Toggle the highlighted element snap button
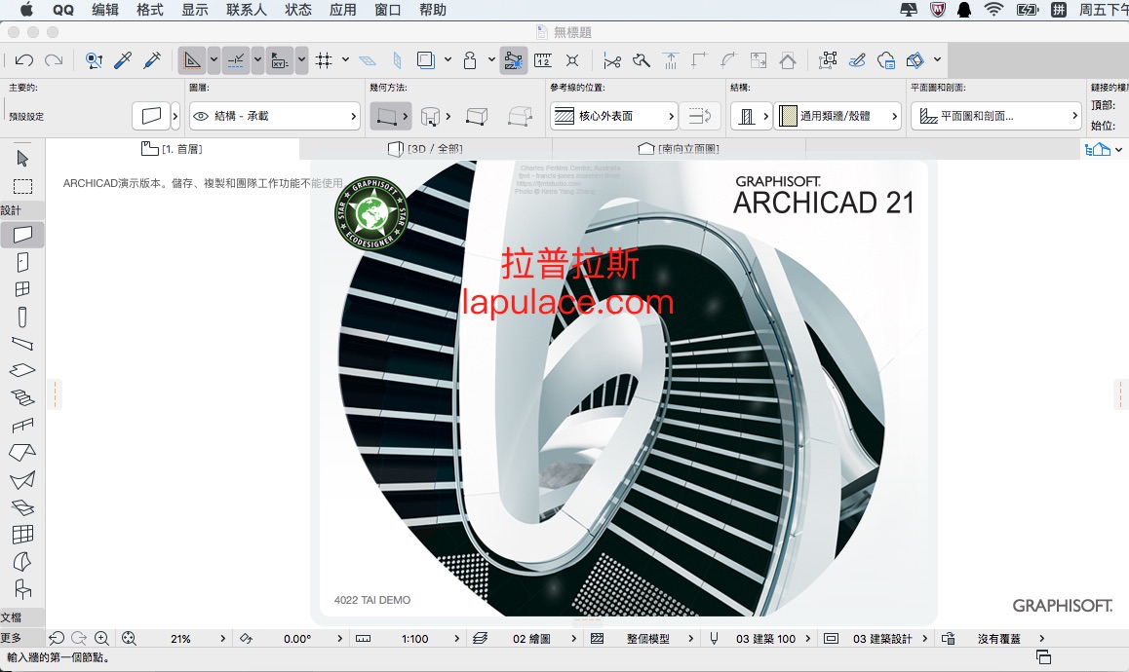The image size is (1129, 672). point(514,60)
